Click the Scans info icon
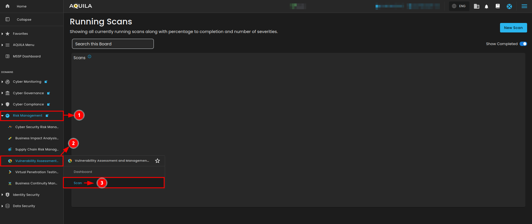This screenshot has height=224, width=532. coord(90,57)
